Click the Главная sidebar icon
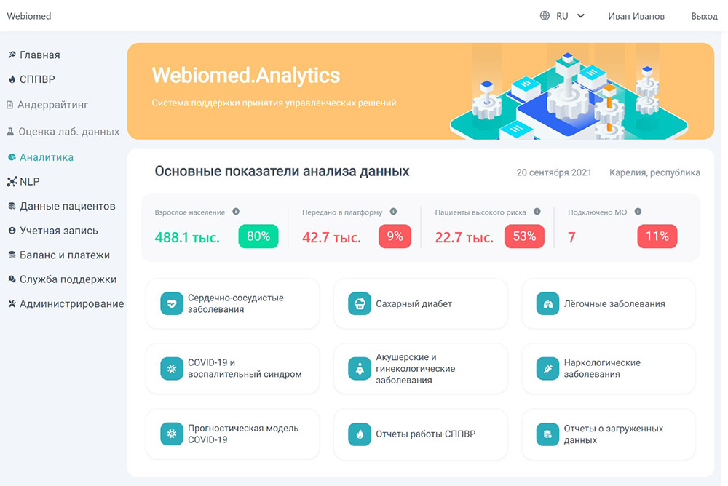The width and height of the screenshot is (728, 486). (x=12, y=55)
